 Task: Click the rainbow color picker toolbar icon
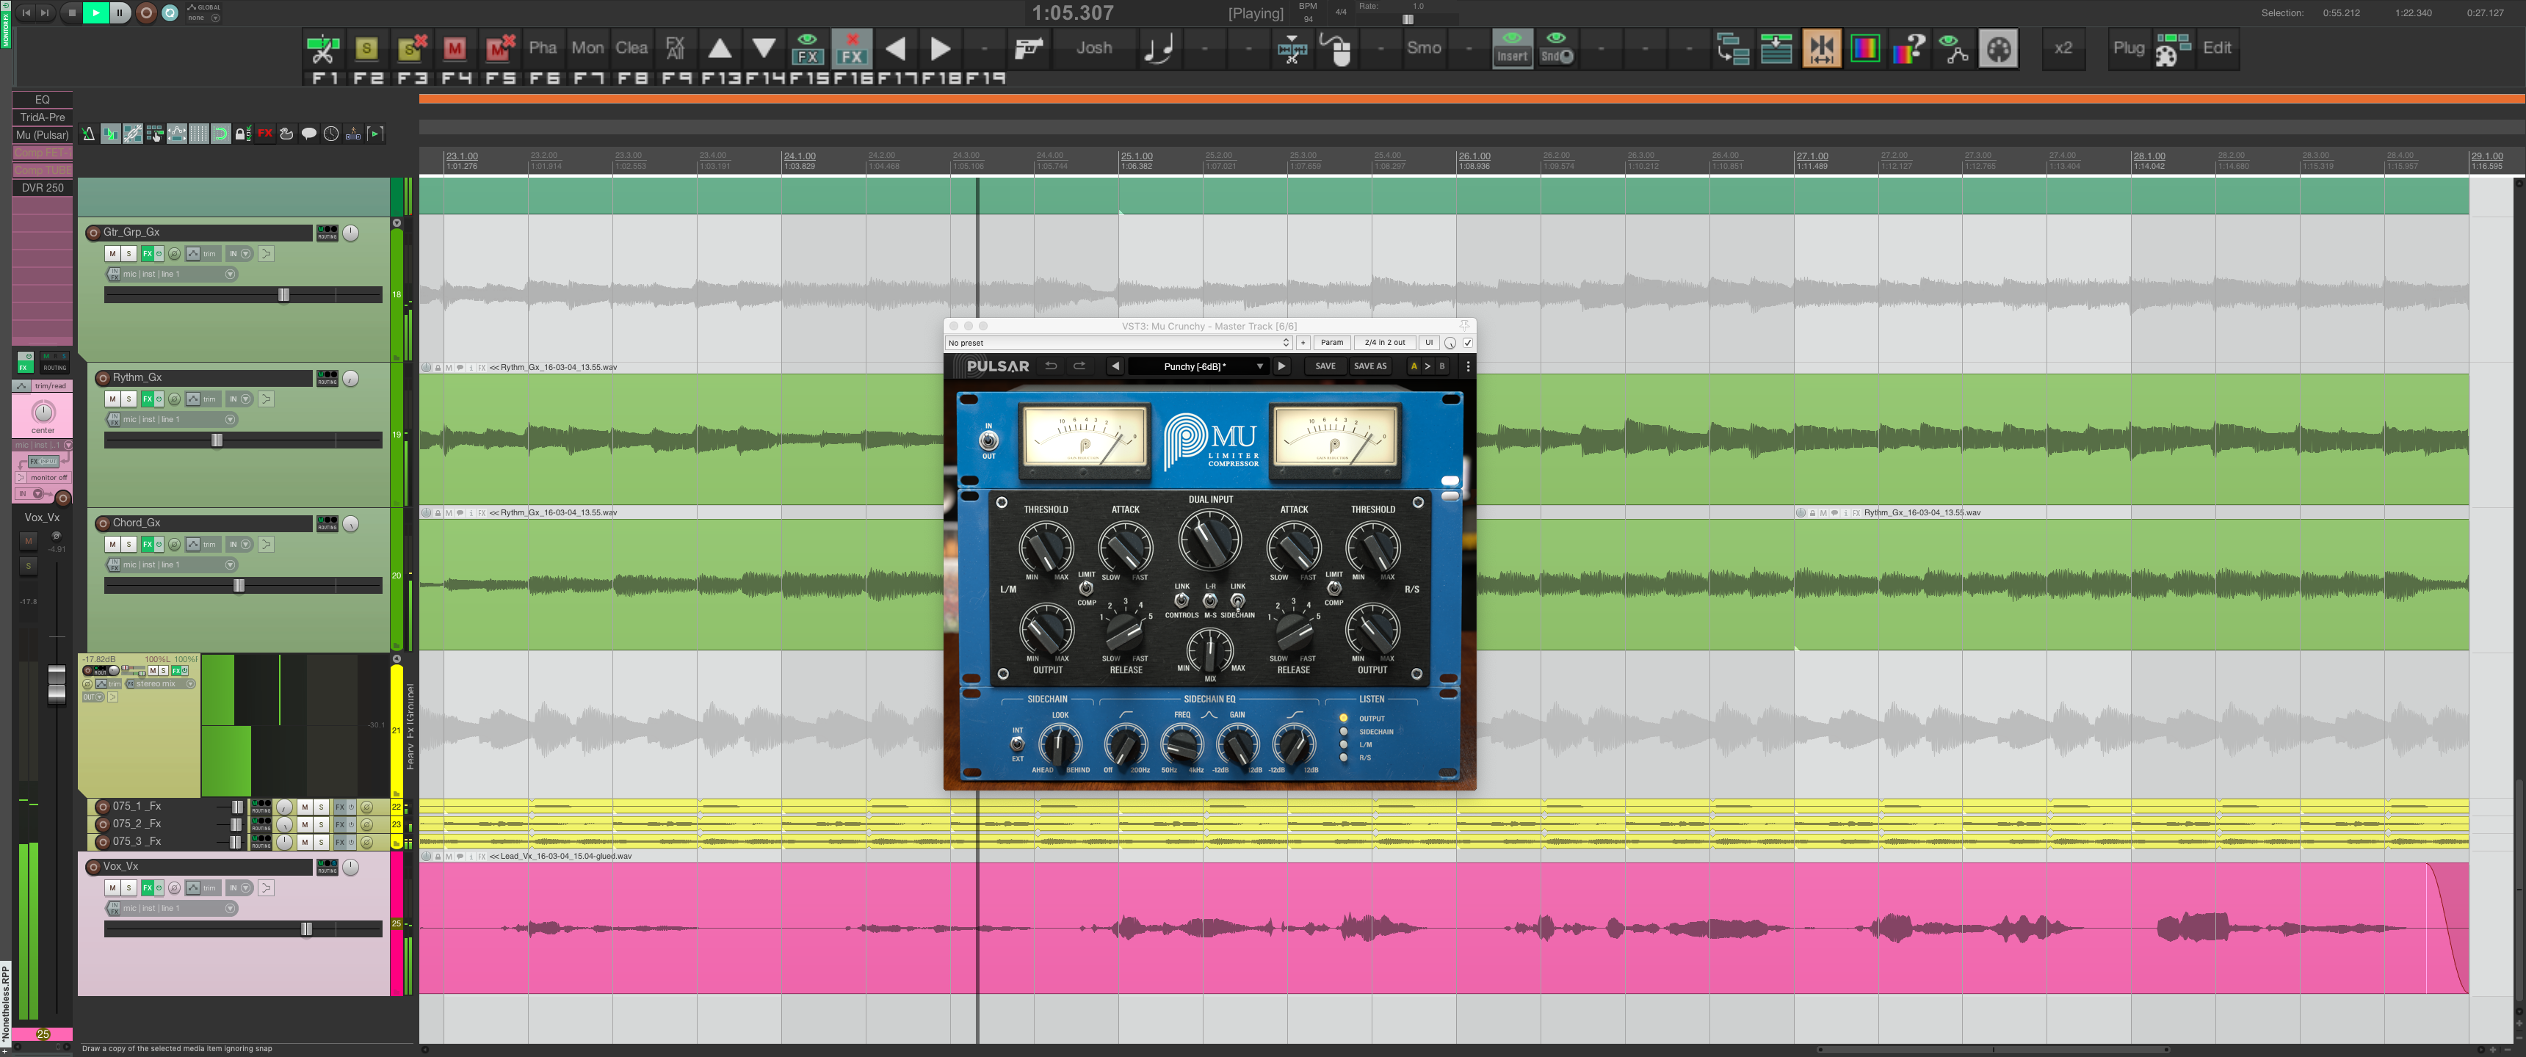click(x=1864, y=48)
